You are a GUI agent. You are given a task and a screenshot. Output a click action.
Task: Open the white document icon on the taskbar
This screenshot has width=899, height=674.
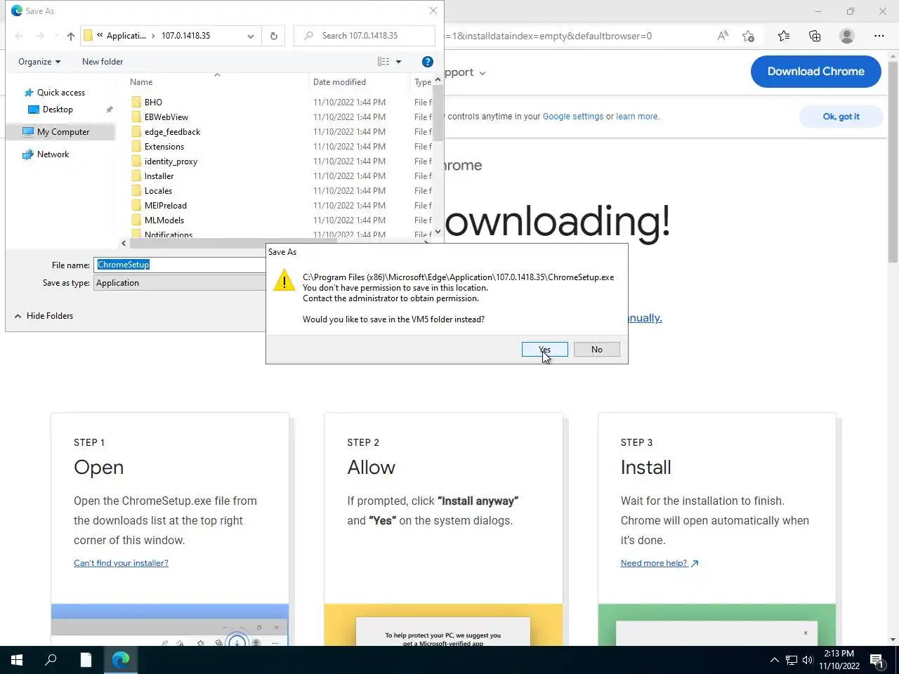86,660
